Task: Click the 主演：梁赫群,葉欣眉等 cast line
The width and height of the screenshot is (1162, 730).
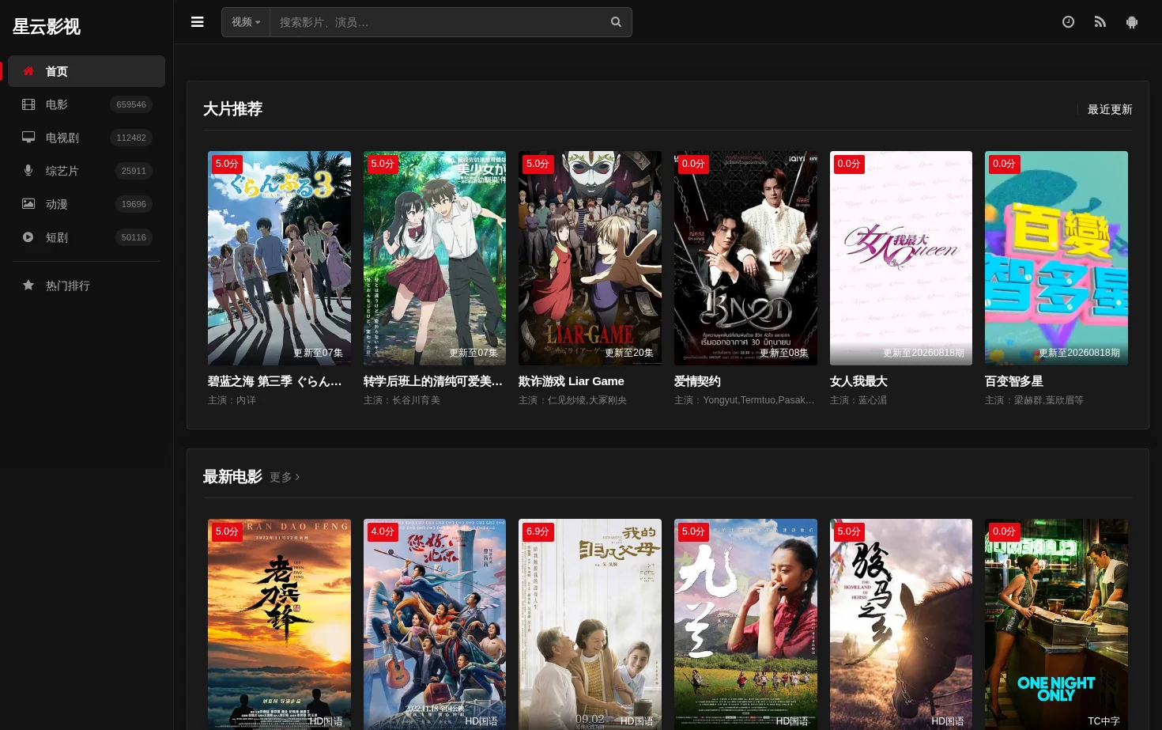Action: (x=1034, y=400)
